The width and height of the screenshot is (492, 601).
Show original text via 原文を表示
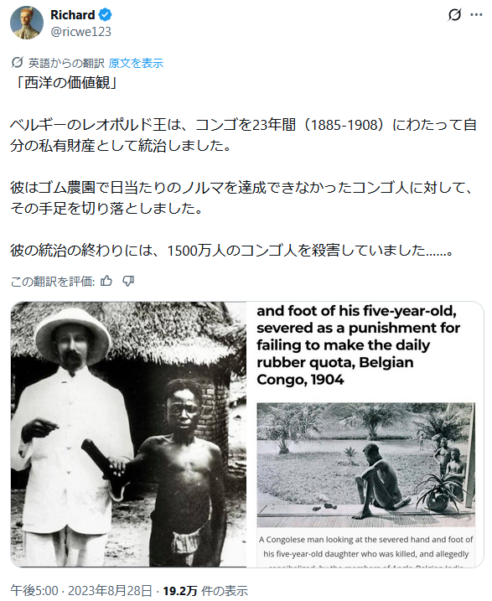click(x=136, y=63)
